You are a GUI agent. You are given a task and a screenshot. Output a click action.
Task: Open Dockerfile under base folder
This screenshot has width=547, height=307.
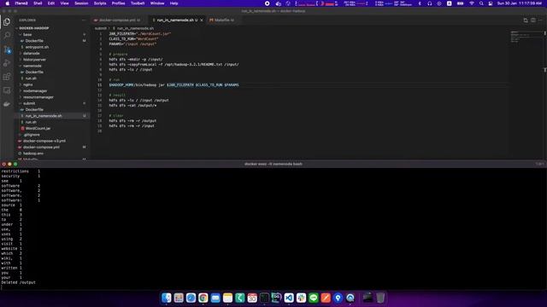tap(34, 41)
